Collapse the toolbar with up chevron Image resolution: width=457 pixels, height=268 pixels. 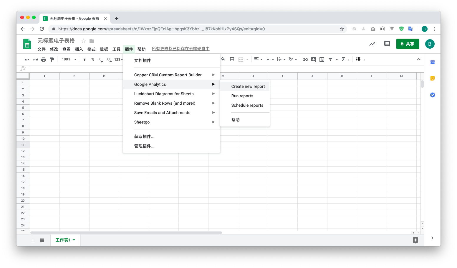419,60
